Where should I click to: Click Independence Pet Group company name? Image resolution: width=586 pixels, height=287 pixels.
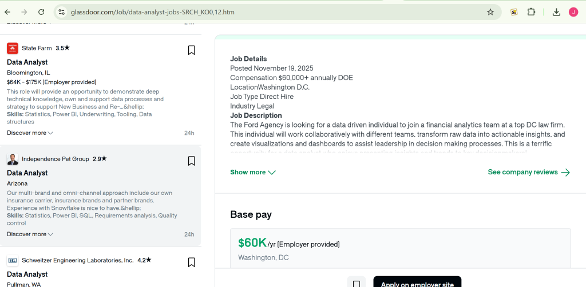pyautogui.click(x=56, y=159)
